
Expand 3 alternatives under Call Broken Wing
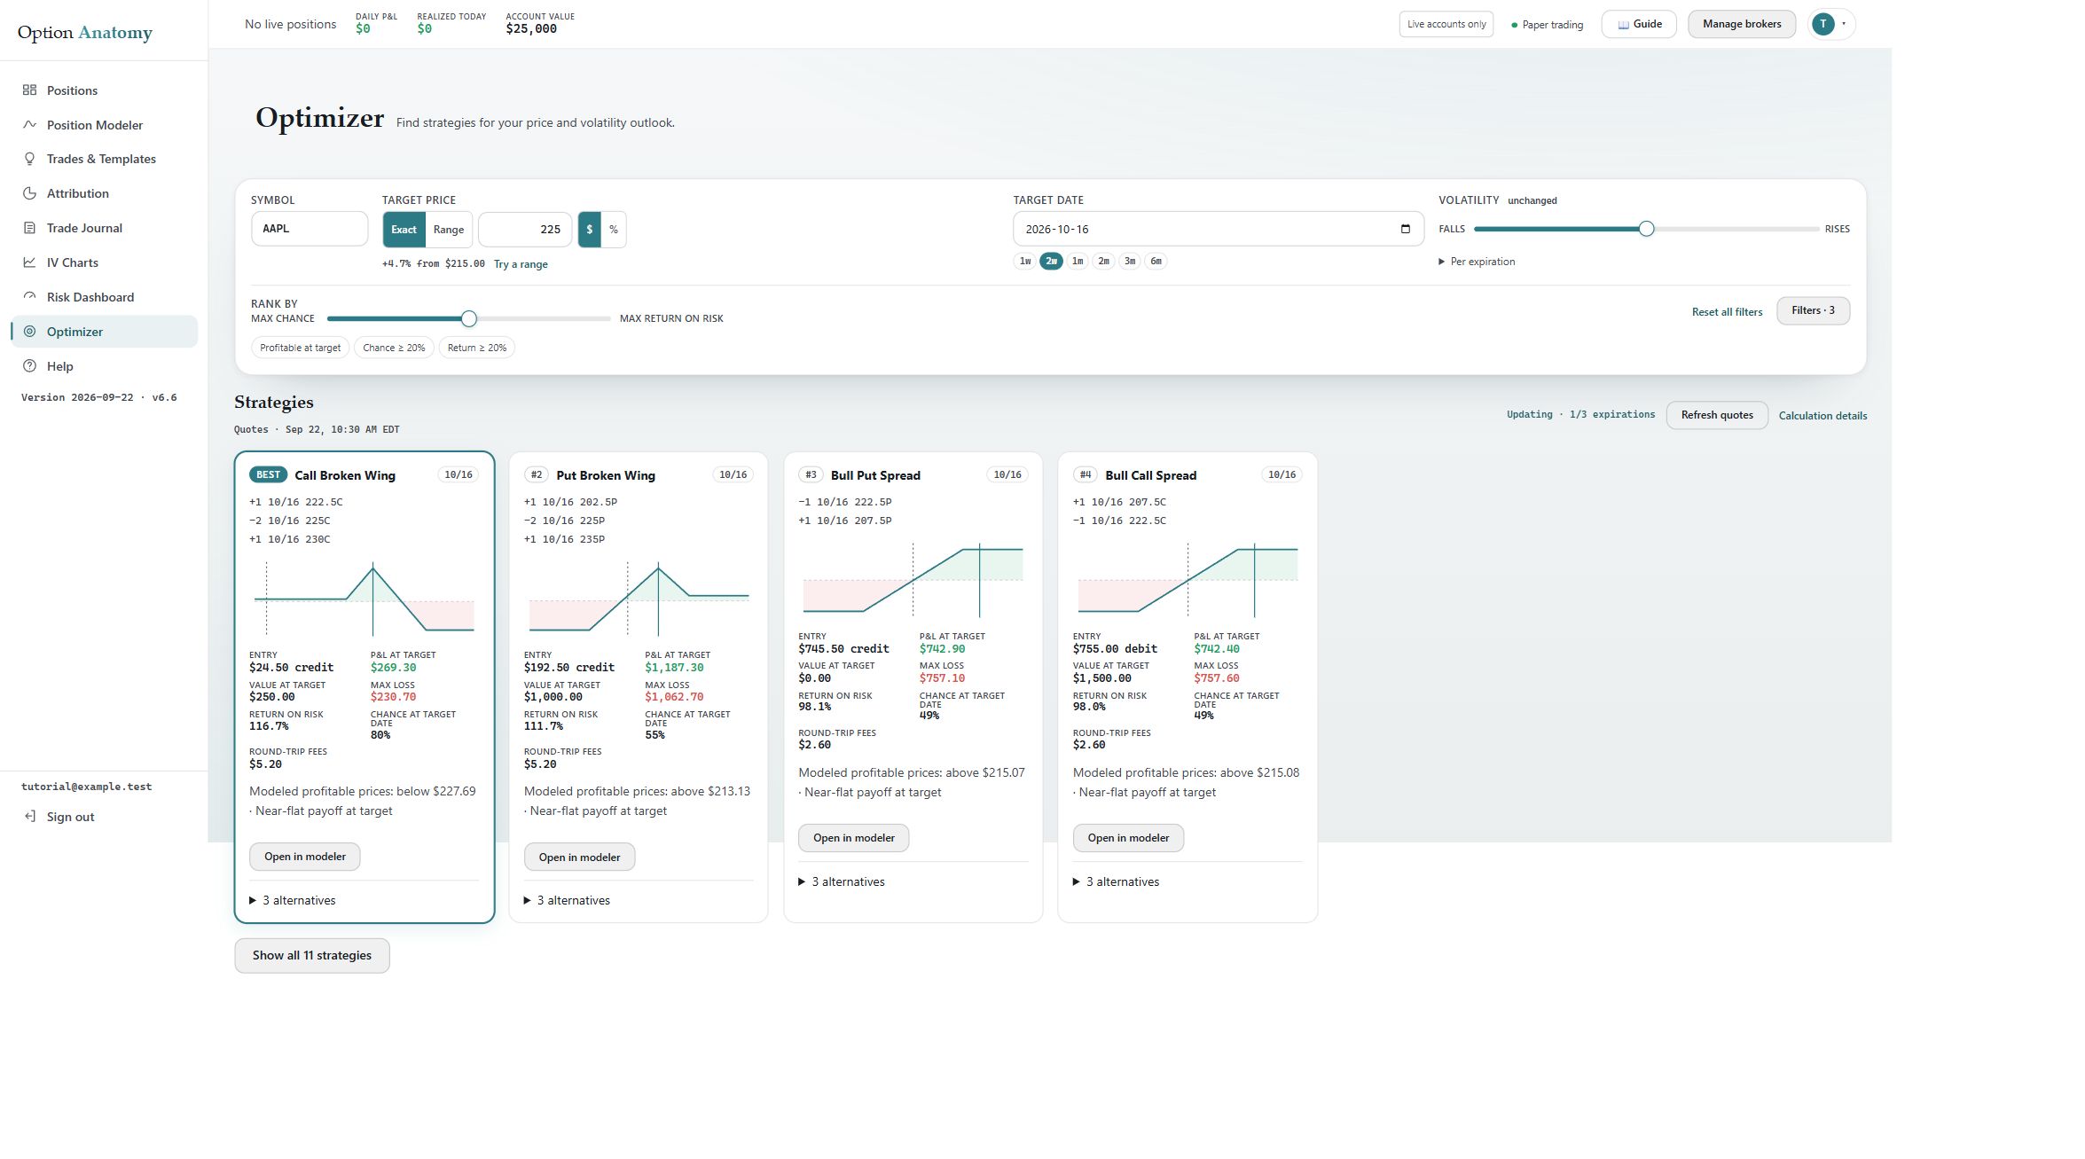coord(293,900)
